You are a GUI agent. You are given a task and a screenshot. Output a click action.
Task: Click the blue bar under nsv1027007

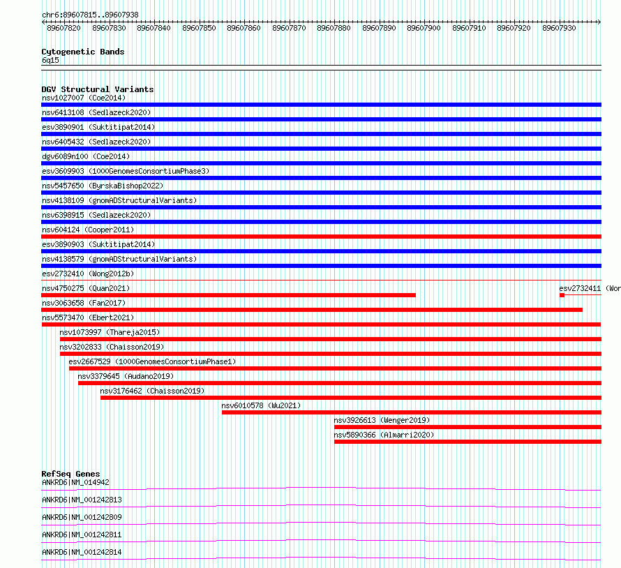(x=321, y=105)
